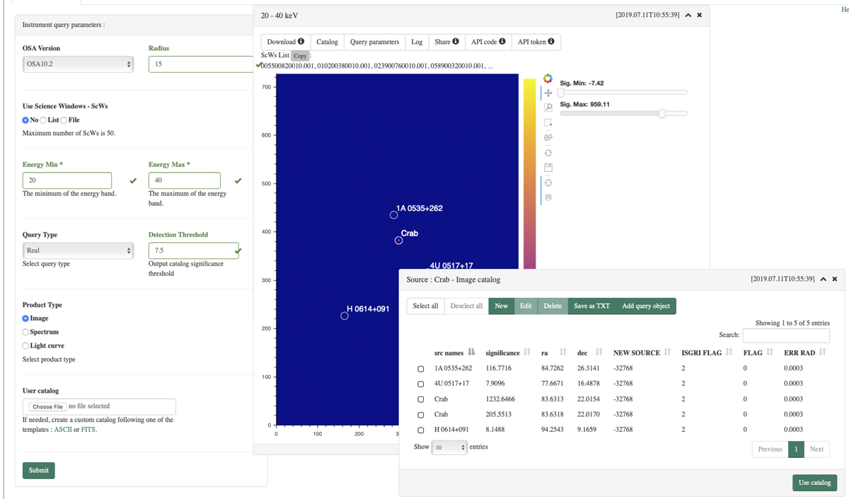Open the OSA Version dropdown
The image size is (849, 499).
click(78, 64)
